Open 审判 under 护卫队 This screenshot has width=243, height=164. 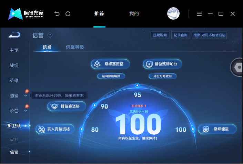pyautogui.click(x=14, y=140)
